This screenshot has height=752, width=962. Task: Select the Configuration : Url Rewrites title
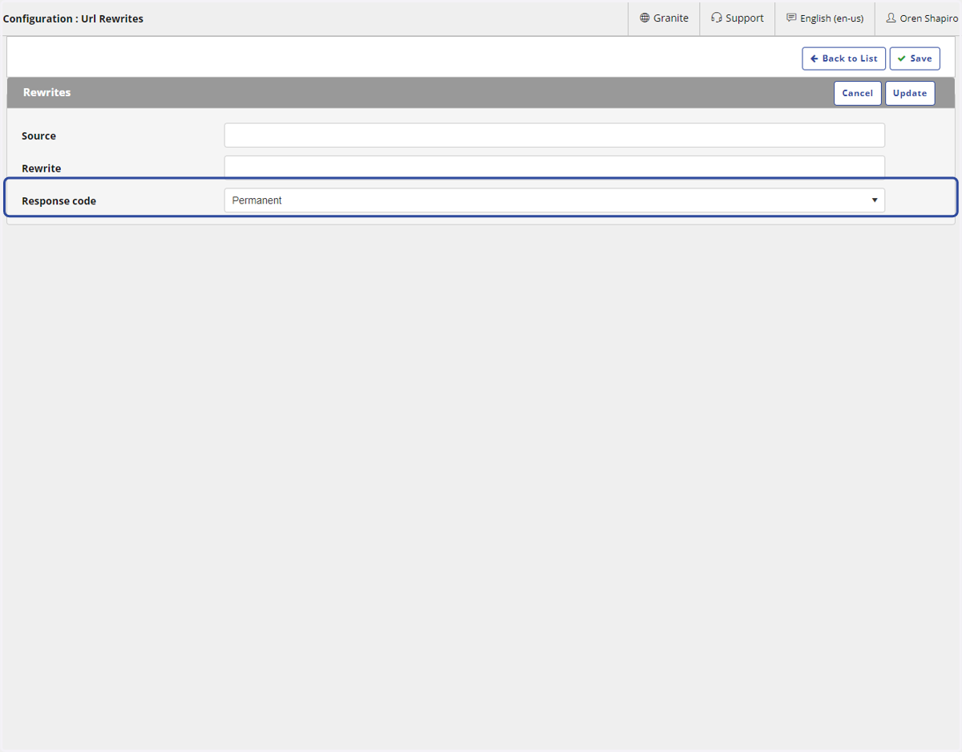73,18
